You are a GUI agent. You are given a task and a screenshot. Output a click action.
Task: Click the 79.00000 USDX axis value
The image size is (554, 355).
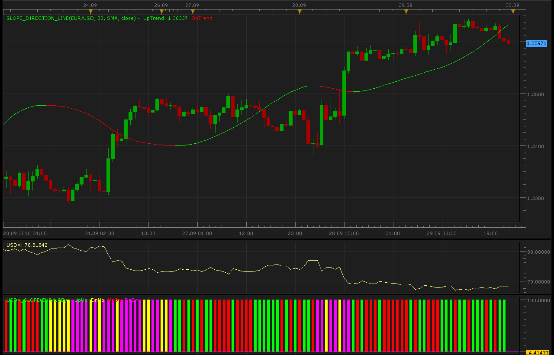(x=538, y=282)
